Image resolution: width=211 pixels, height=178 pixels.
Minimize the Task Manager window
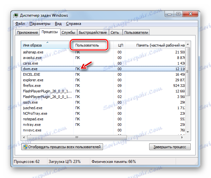169,14
